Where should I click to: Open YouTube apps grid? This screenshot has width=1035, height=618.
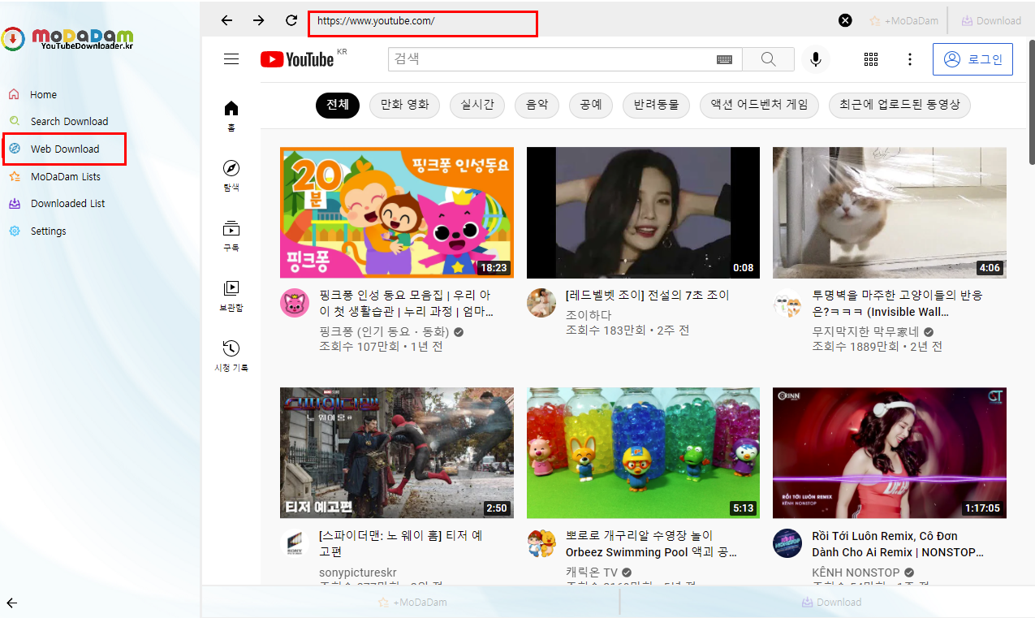(871, 58)
